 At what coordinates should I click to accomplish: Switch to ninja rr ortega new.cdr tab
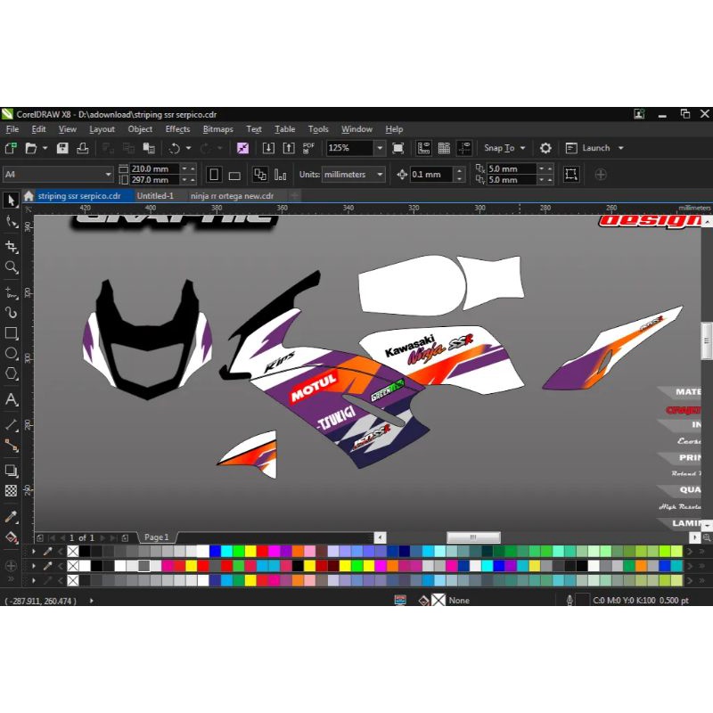pos(232,196)
